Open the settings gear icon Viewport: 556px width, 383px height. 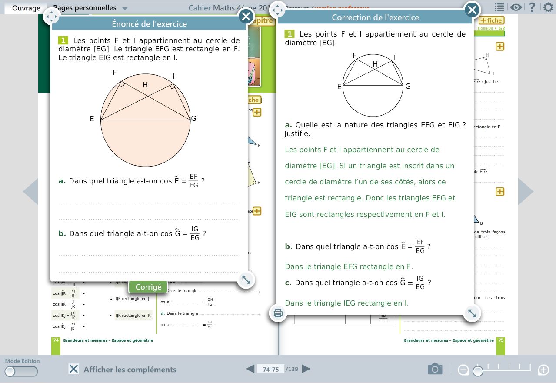click(x=548, y=7)
